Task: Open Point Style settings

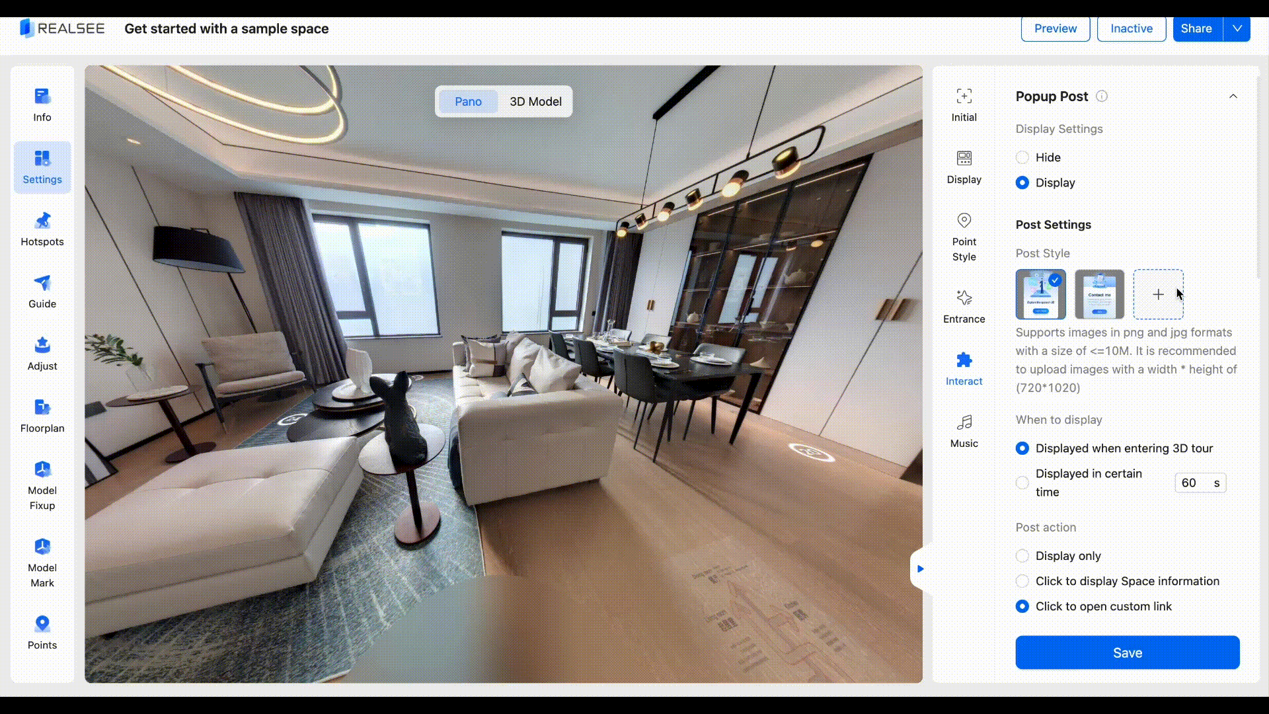Action: point(964,237)
